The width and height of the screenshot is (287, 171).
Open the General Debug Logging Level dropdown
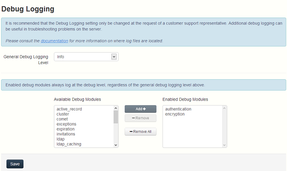point(86,57)
